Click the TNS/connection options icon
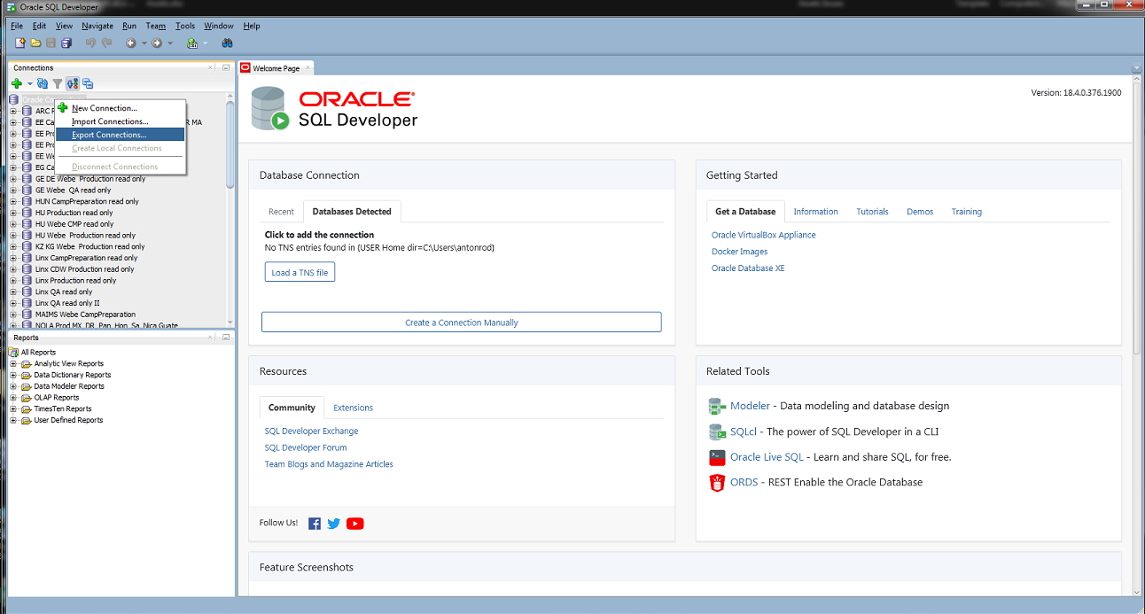This screenshot has height=614, width=1145. 73,83
